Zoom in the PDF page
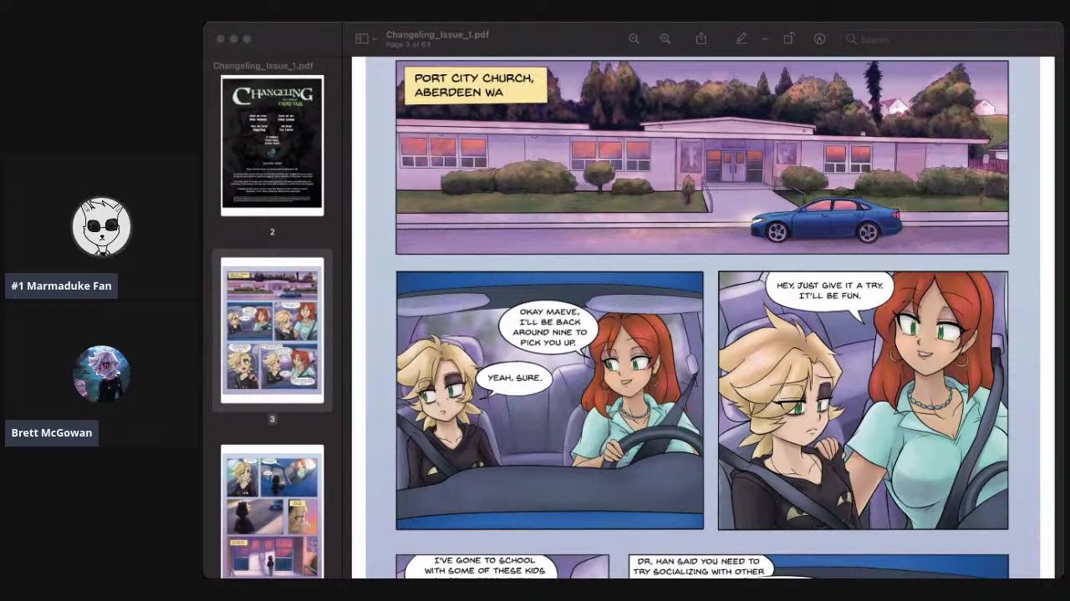Screen dimensions: 1070x601 665,38
